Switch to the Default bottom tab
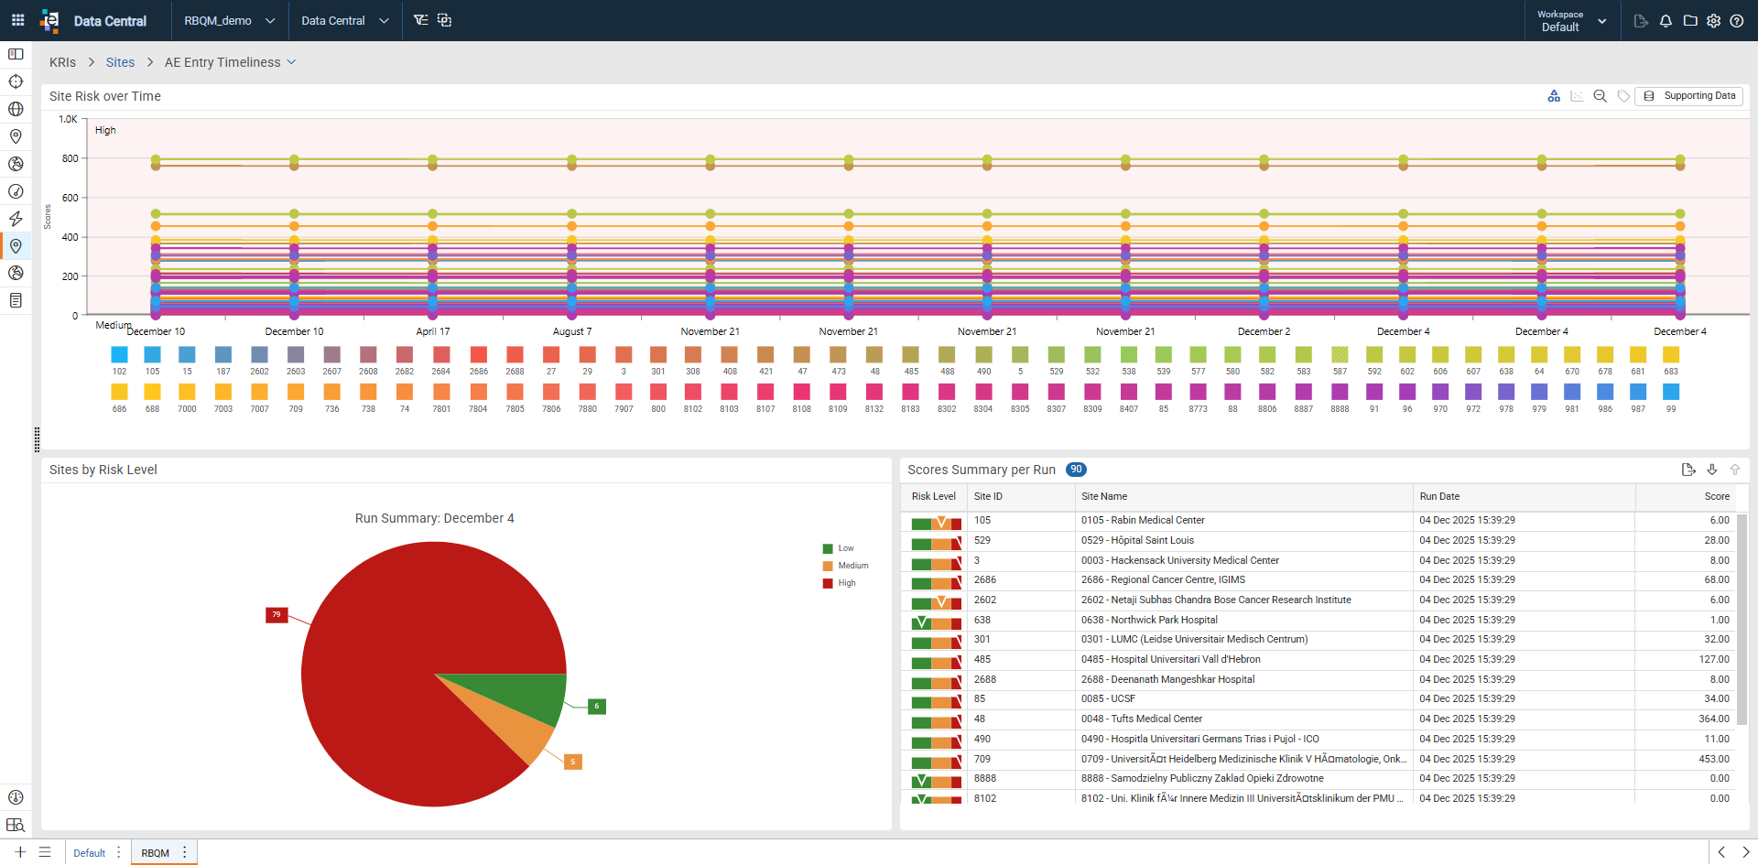This screenshot has height=865, width=1758. point(90,853)
